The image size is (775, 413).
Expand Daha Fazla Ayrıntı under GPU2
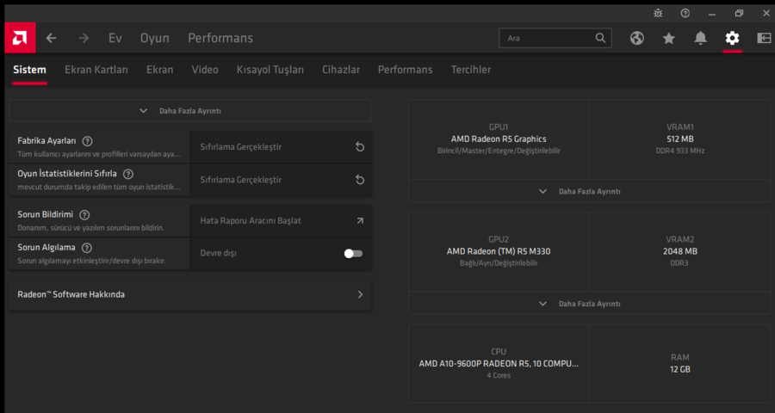point(589,304)
